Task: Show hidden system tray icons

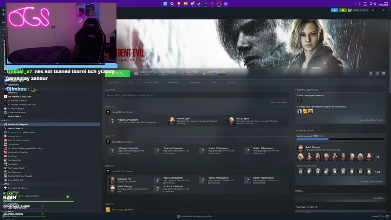Action: (355, 4)
